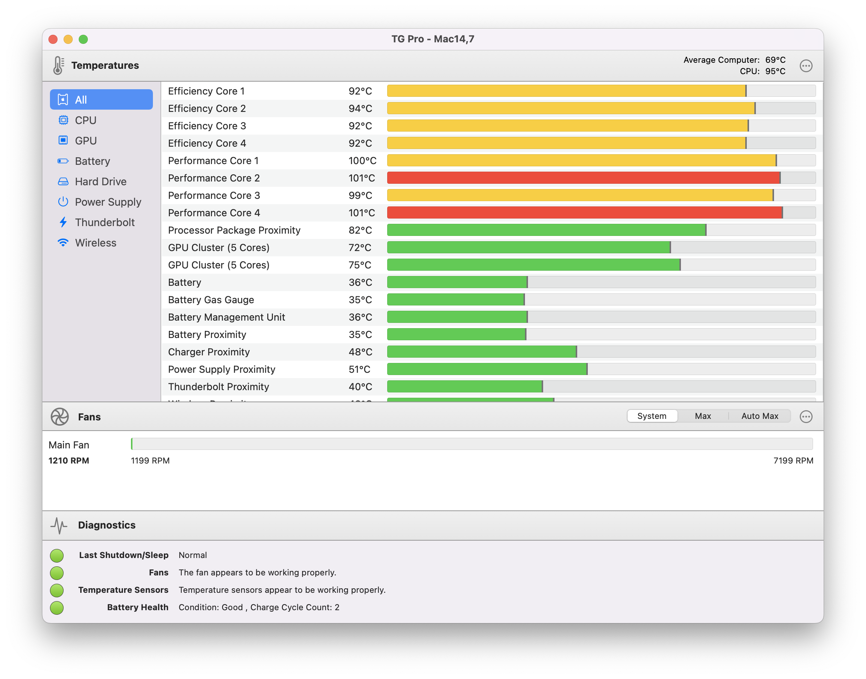Select the Thunderbolt Proximity row
866x679 pixels.
click(x=492, y=386)
